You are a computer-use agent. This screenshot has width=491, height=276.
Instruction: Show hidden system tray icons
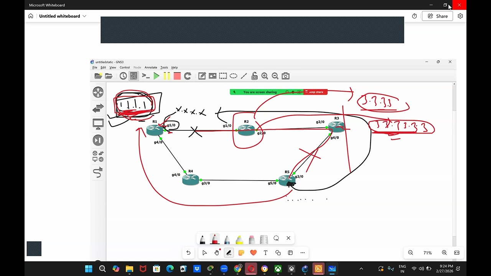coord(361,269)
